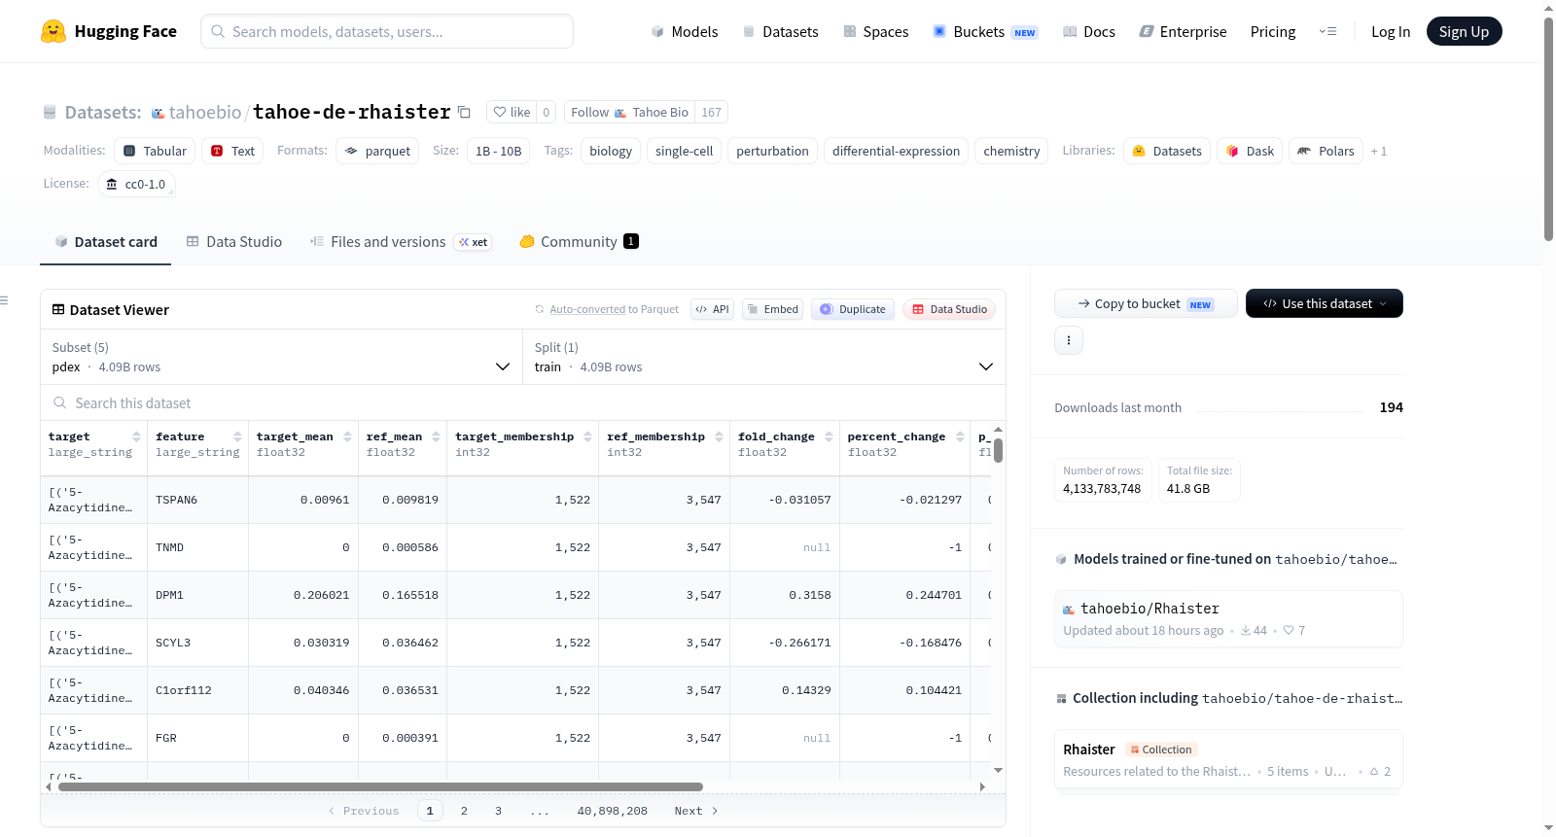Open the API access panel
1556x837 pixels.
(712, 309)
